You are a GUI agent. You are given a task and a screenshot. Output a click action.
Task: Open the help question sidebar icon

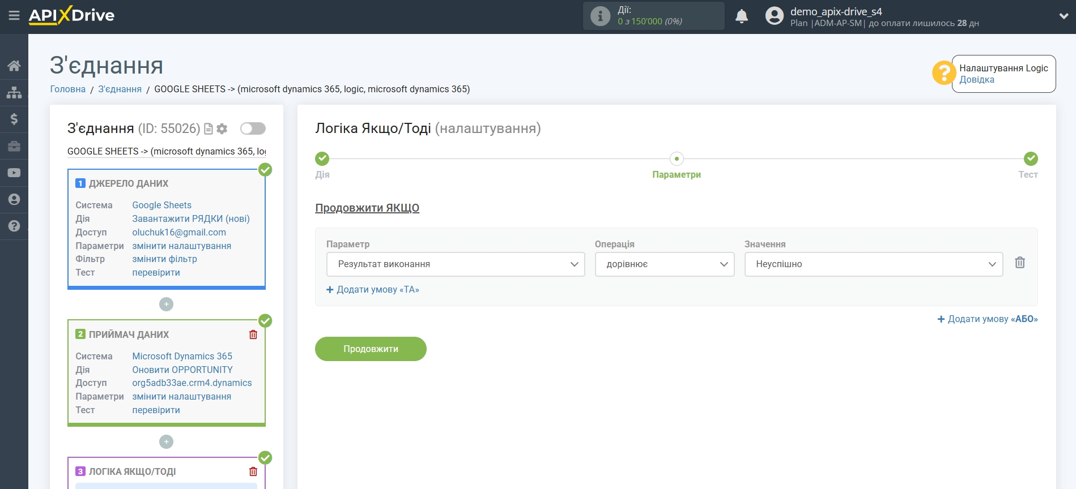[x=14, y=226]
